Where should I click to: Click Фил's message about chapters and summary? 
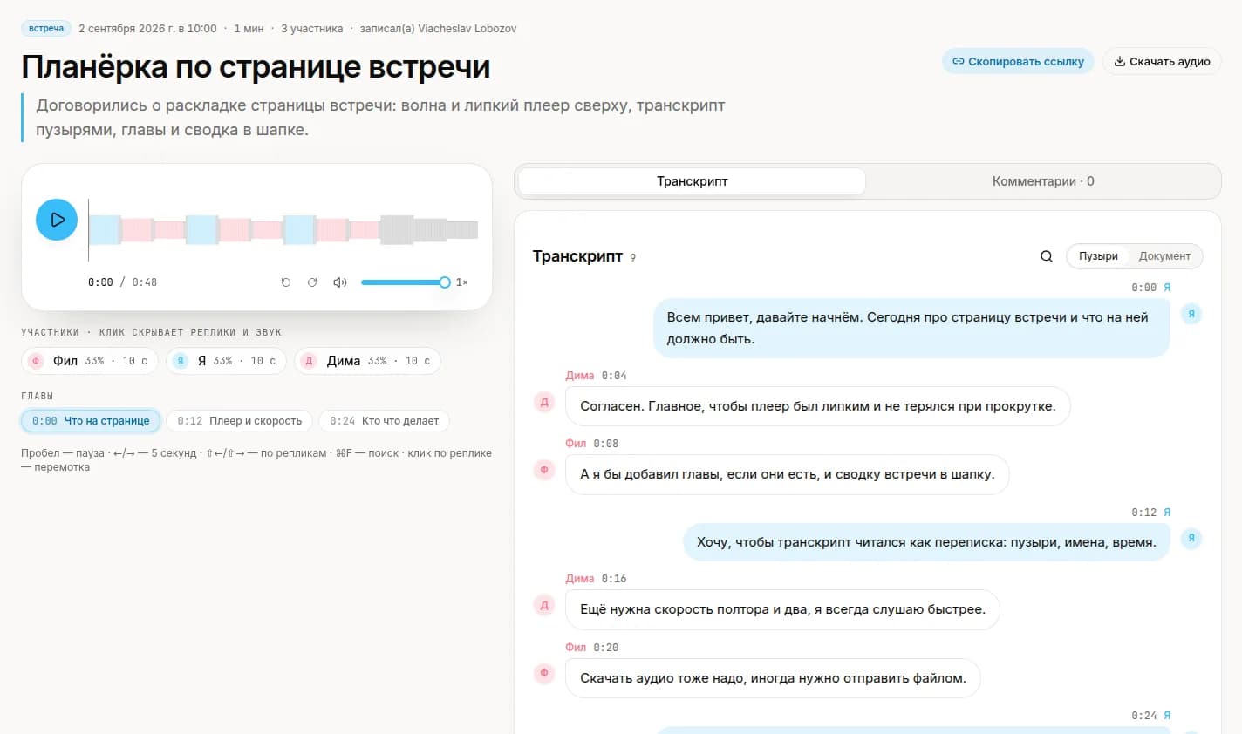788,474
